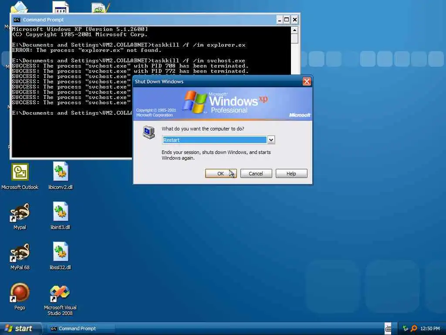
Task: Click the calculator-style desktop icon at top
Action: [61, 7]
